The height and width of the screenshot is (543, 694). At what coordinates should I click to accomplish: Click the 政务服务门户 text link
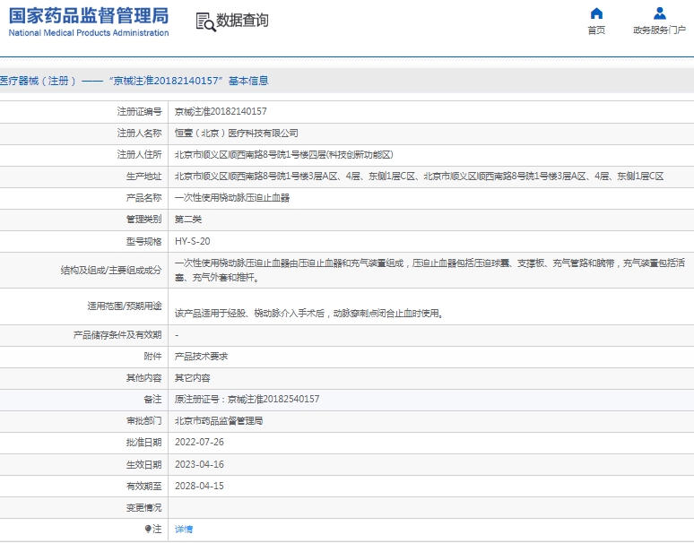(x=659, y=30)
